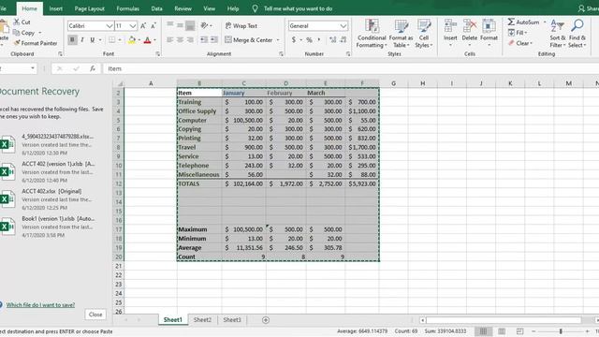The width and height of the screenshot is (599, 337).
Task: Open Find & Select
Action: point(577,34)
